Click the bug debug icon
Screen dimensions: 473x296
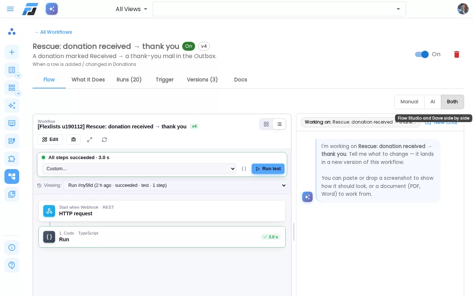[74, 139]
